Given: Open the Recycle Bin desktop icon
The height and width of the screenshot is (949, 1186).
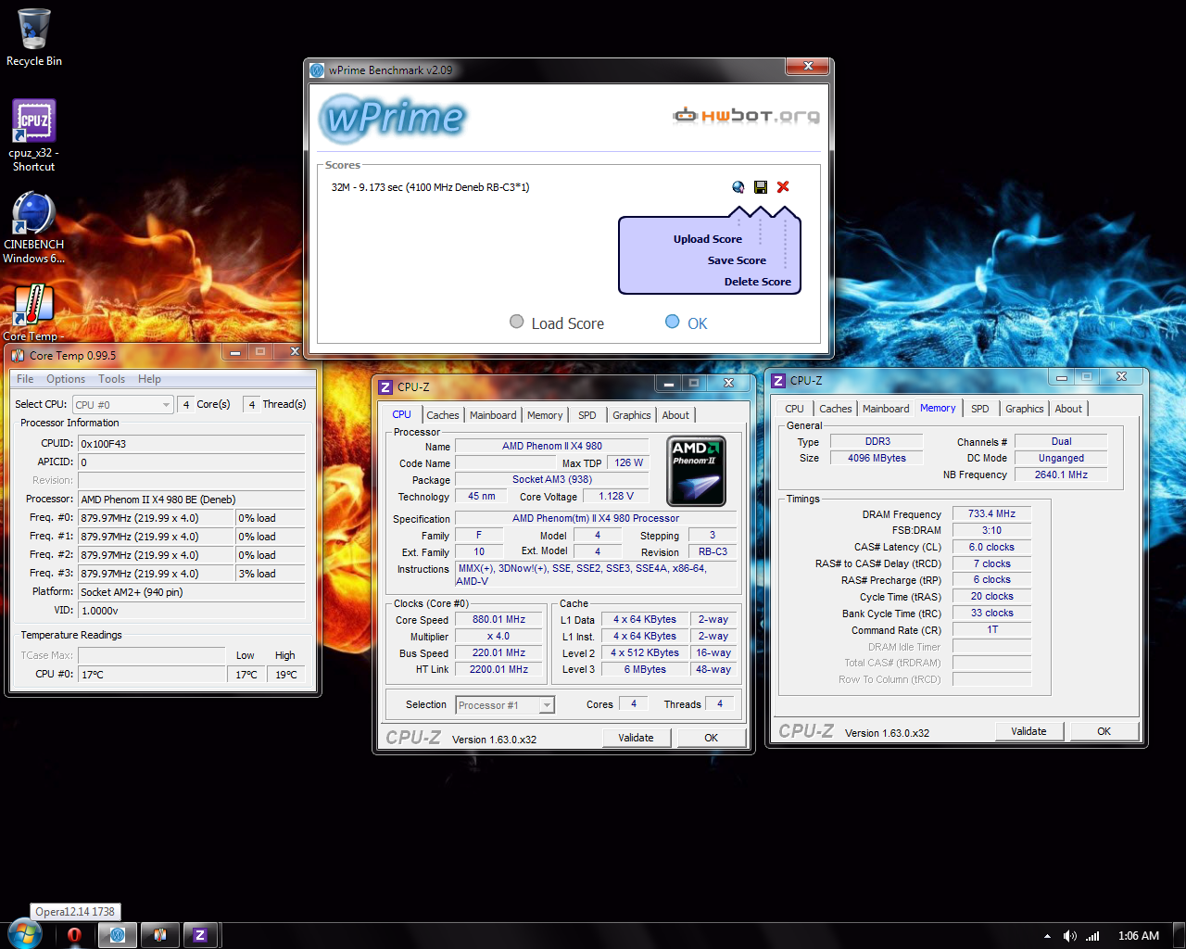Looking at the screenshot, I should (x=34, y=37).
